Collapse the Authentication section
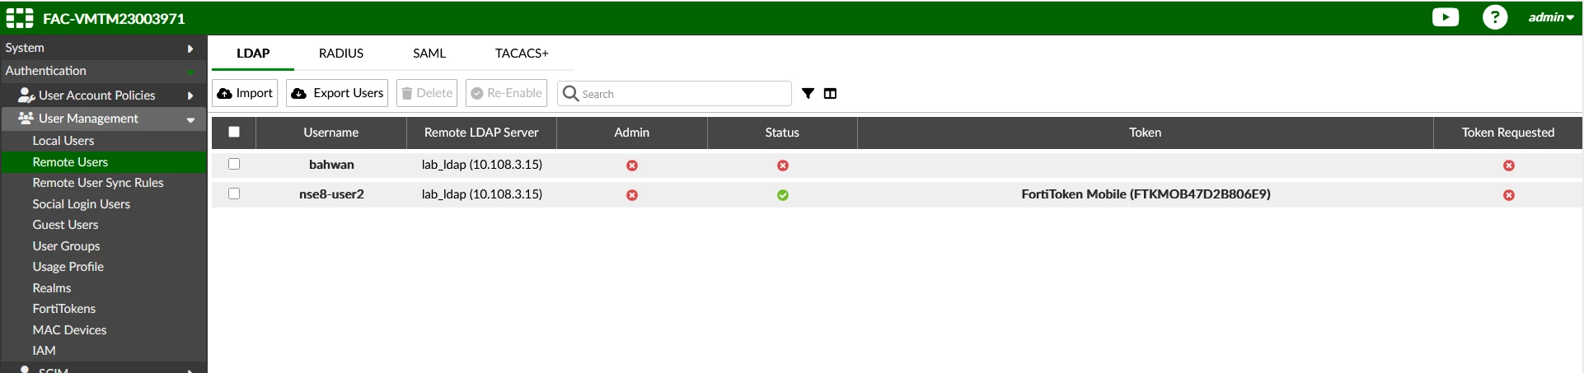The width and height of the screenshot is (1584, 373). (x=190, y=72)
